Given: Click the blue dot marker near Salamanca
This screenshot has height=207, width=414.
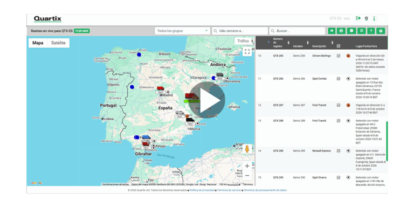Looking at the screenshot, I should [x=132, y=87].
